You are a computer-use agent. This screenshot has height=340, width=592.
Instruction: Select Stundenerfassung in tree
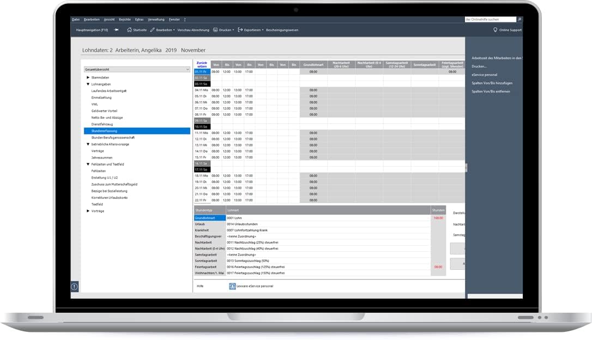pyautogui.click(x=137, y=131)
